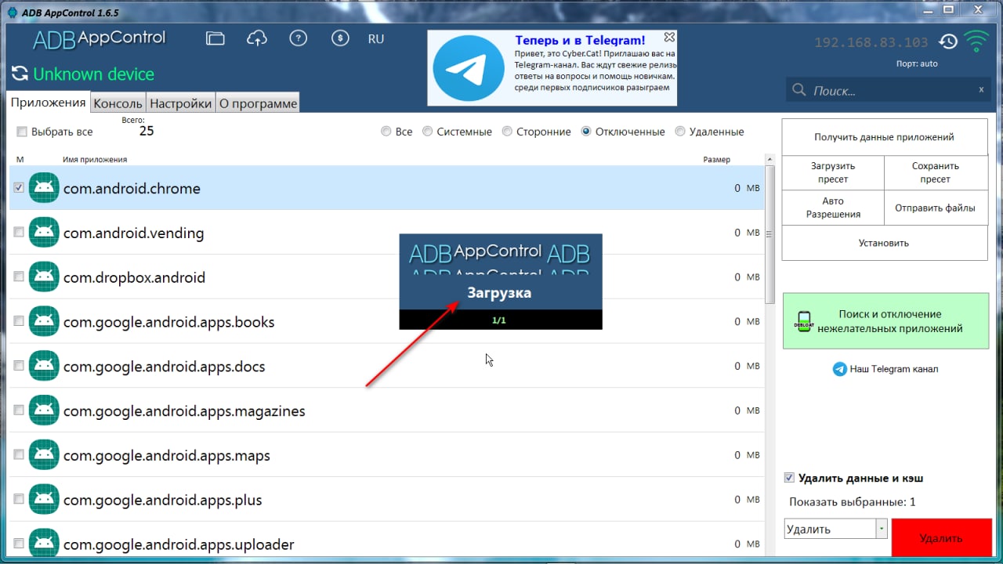Click the search magnifier icon
The width and height of the screenshot is (1003, 564).
click(799, 90)
